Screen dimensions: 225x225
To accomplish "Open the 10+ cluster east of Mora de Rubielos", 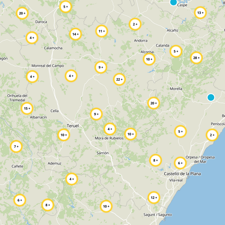I will tap(130, 134).
